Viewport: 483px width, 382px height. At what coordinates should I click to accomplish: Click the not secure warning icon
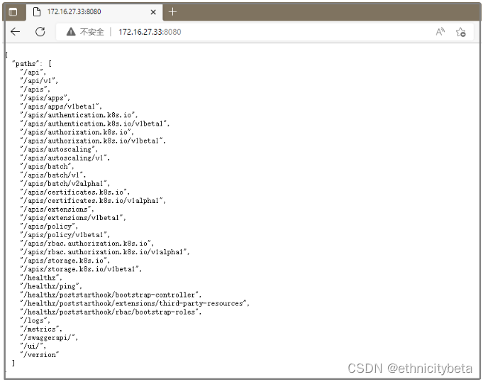(x=71, y=31)
